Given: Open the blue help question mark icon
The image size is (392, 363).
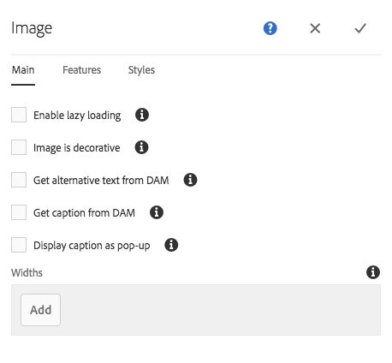Looking at the screenshot, I should point(270,28).
